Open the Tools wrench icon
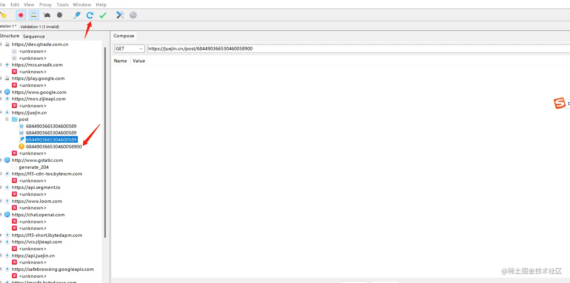This screenshot has height=283, width=570. point(120,15)
